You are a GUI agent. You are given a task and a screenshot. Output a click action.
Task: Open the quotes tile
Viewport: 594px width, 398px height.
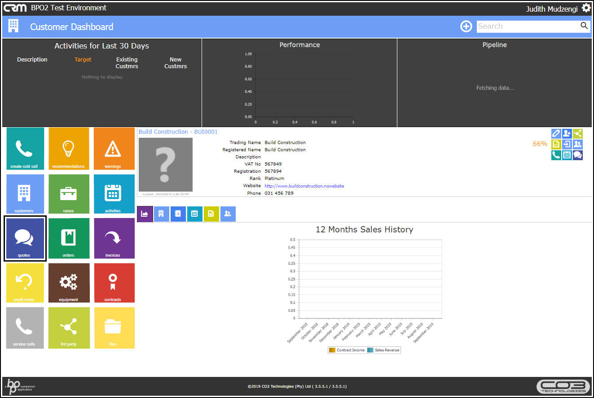(25, 238)
